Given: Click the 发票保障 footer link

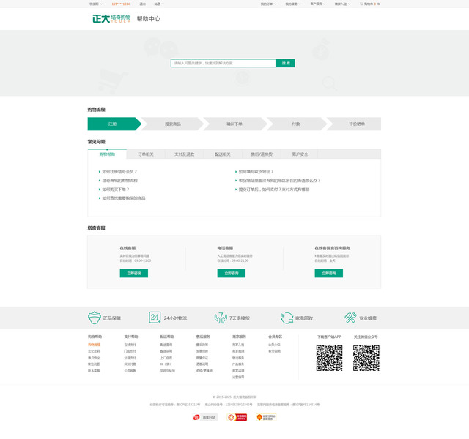Looking at the screenshot, I should pyautogui.click(x=202, y=351).
